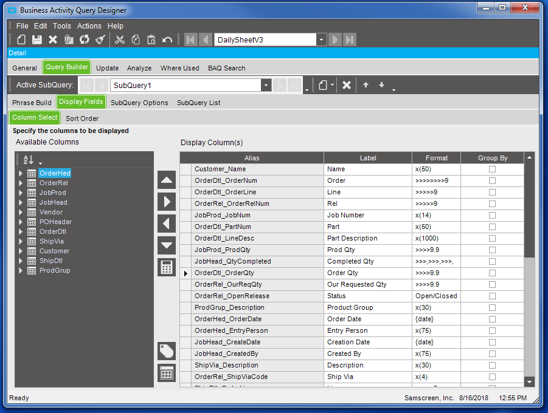Screen dimensions: 548x413
Task: Open the Tools menu
Action: 61,26
